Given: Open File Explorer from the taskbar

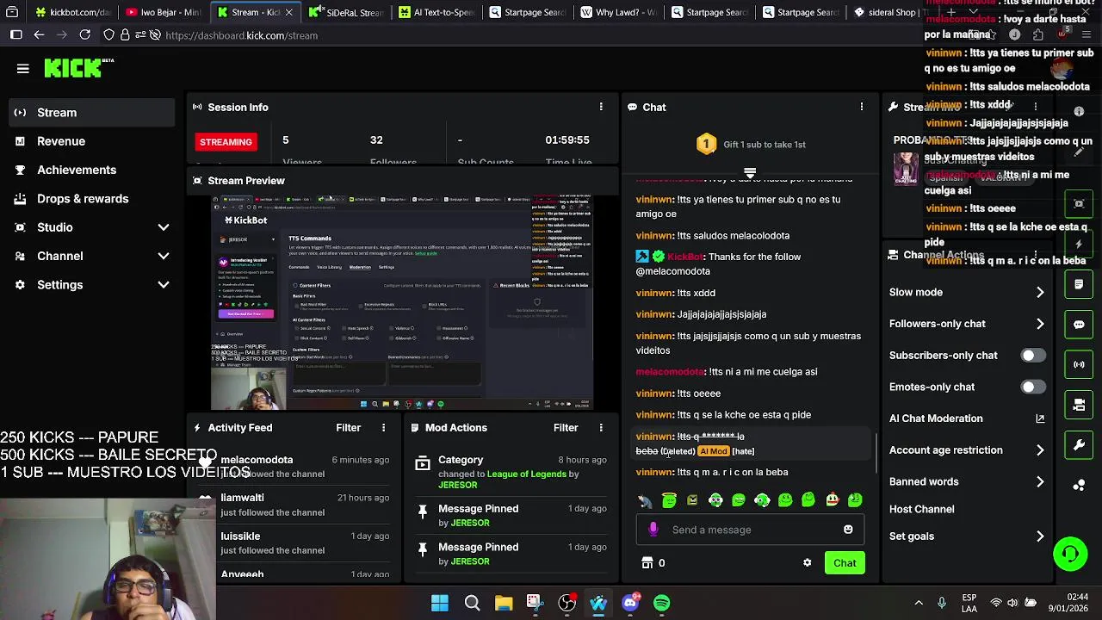Looking at the screenshot, I should pos(504,603).
